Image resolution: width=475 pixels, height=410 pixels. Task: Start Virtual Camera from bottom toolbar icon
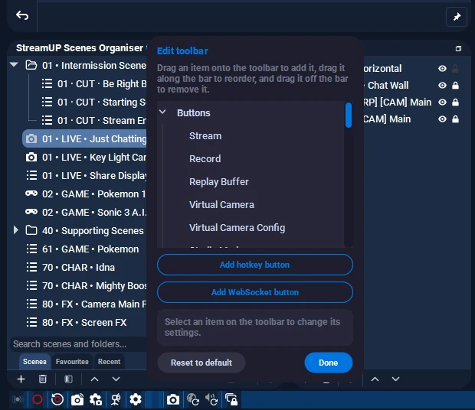77,400
